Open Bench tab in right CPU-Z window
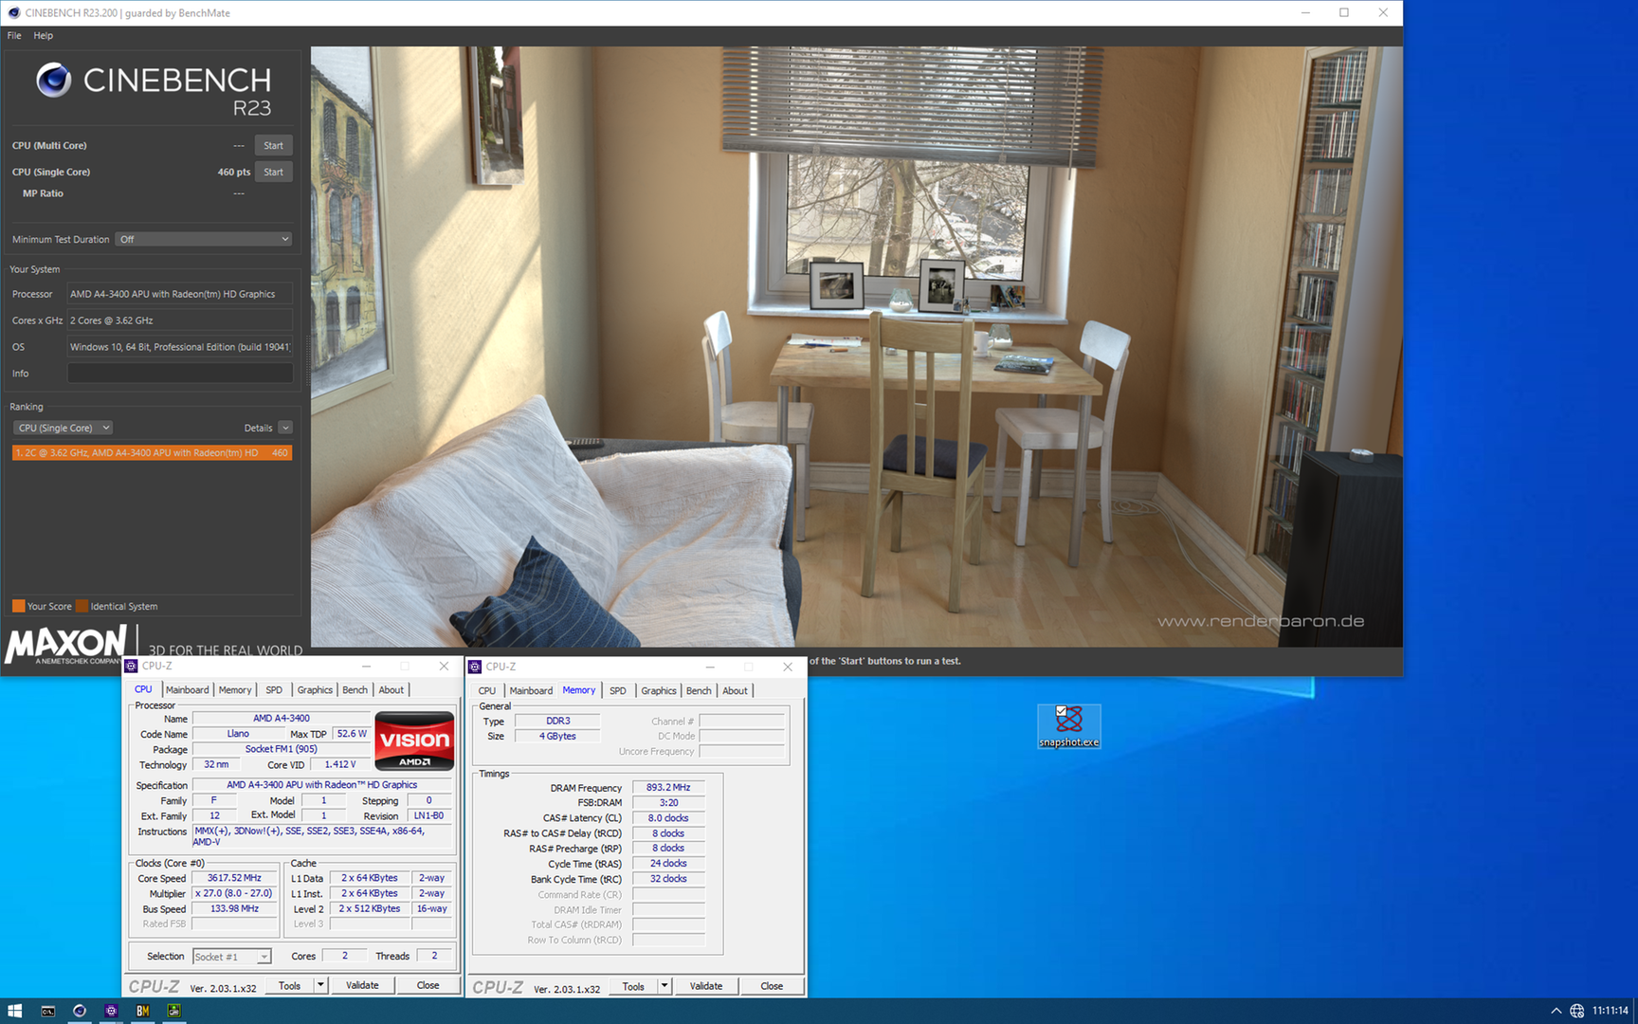This screenshot has height=1024, width=1638. point(699,690)
